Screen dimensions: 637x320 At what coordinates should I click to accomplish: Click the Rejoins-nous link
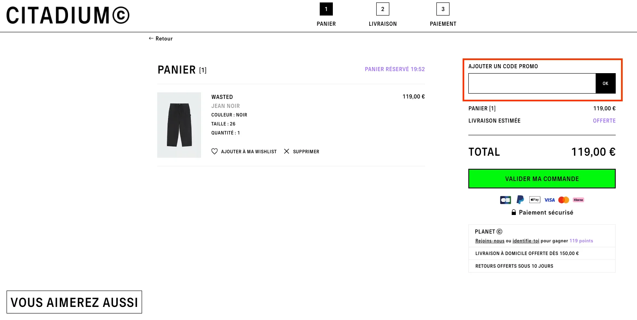point(490,241)
